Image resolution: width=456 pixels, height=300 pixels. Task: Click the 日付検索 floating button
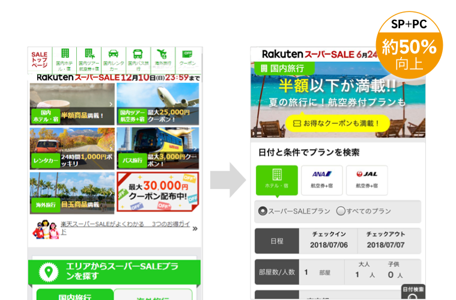(413, 292)
